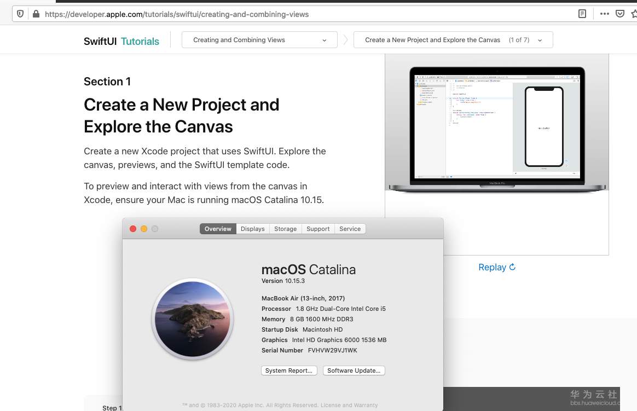
Task: Switch to the Storage tab
Action: click(x=285, y=229)
